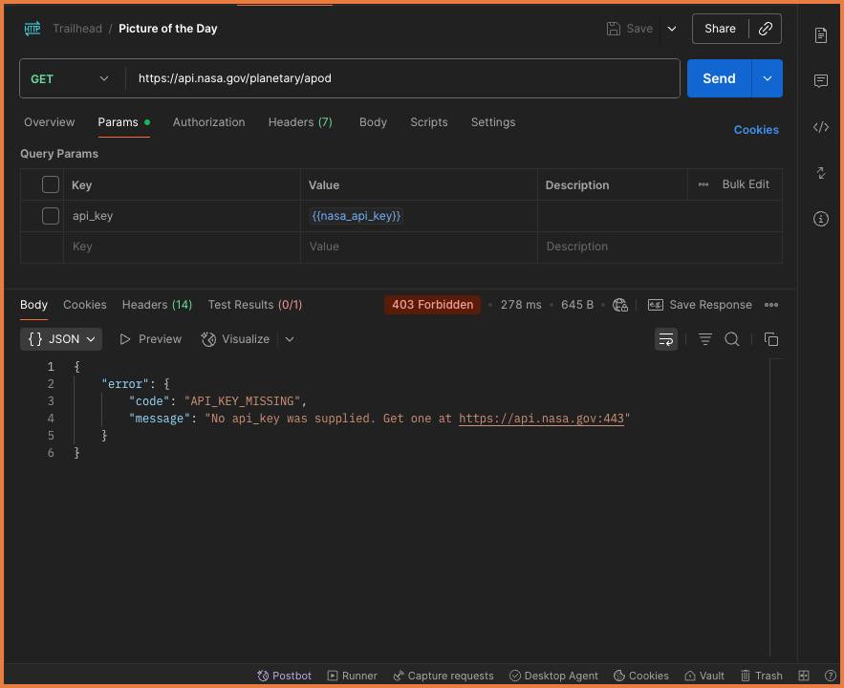844x688 pixels.
Task: Open the response Headers (14) tab
Action: click(x=157, y=305)
